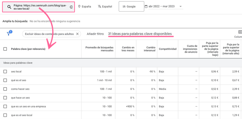Screen dimensions: 242x119
Task: Click the '1 mil - 10 mil' search volume cell
Action: point(105,80)
